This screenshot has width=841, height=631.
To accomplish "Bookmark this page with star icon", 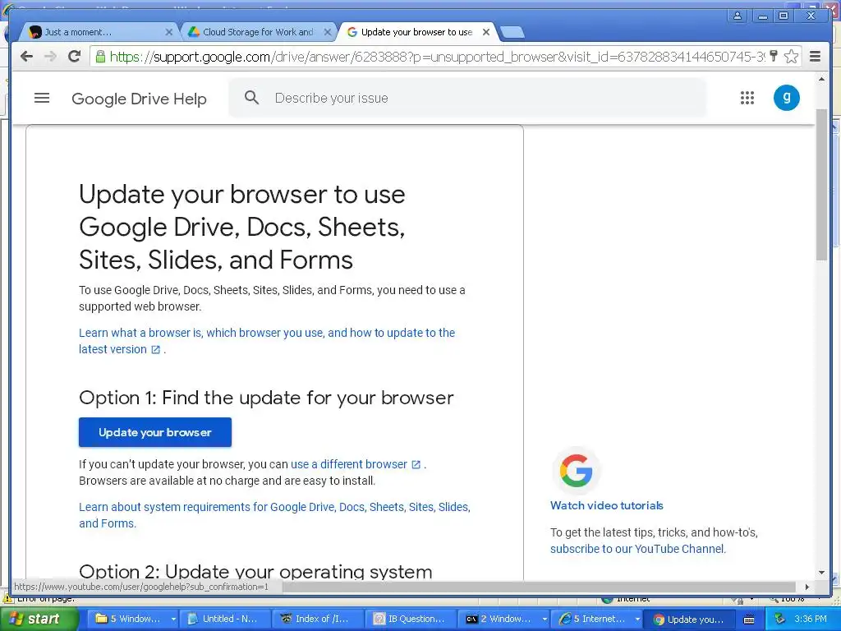I will point(791,57).
